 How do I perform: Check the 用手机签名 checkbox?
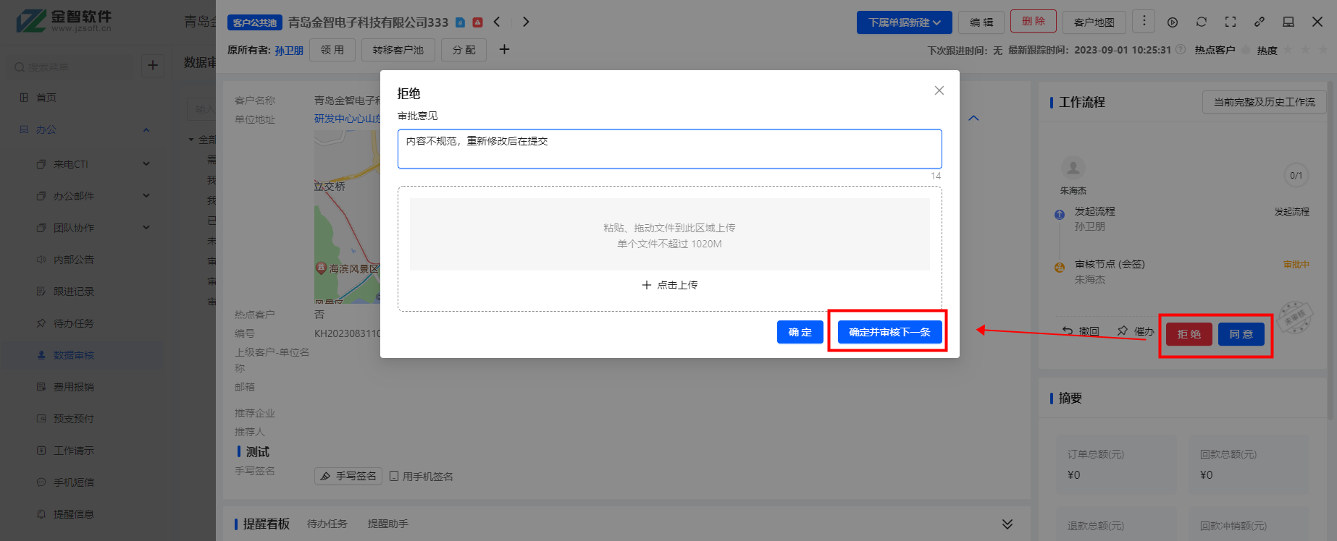(x=394, y=476)
